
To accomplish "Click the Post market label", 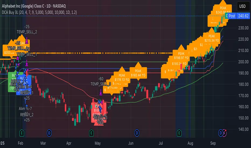I will (x=232, y=16).
